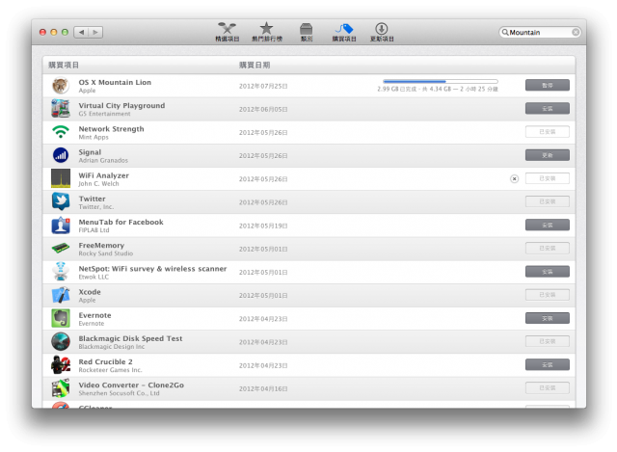Click the 2012年05月19日 purchase date
The image size is (617, 452).
pyautogui.click(x=263, y=226)
